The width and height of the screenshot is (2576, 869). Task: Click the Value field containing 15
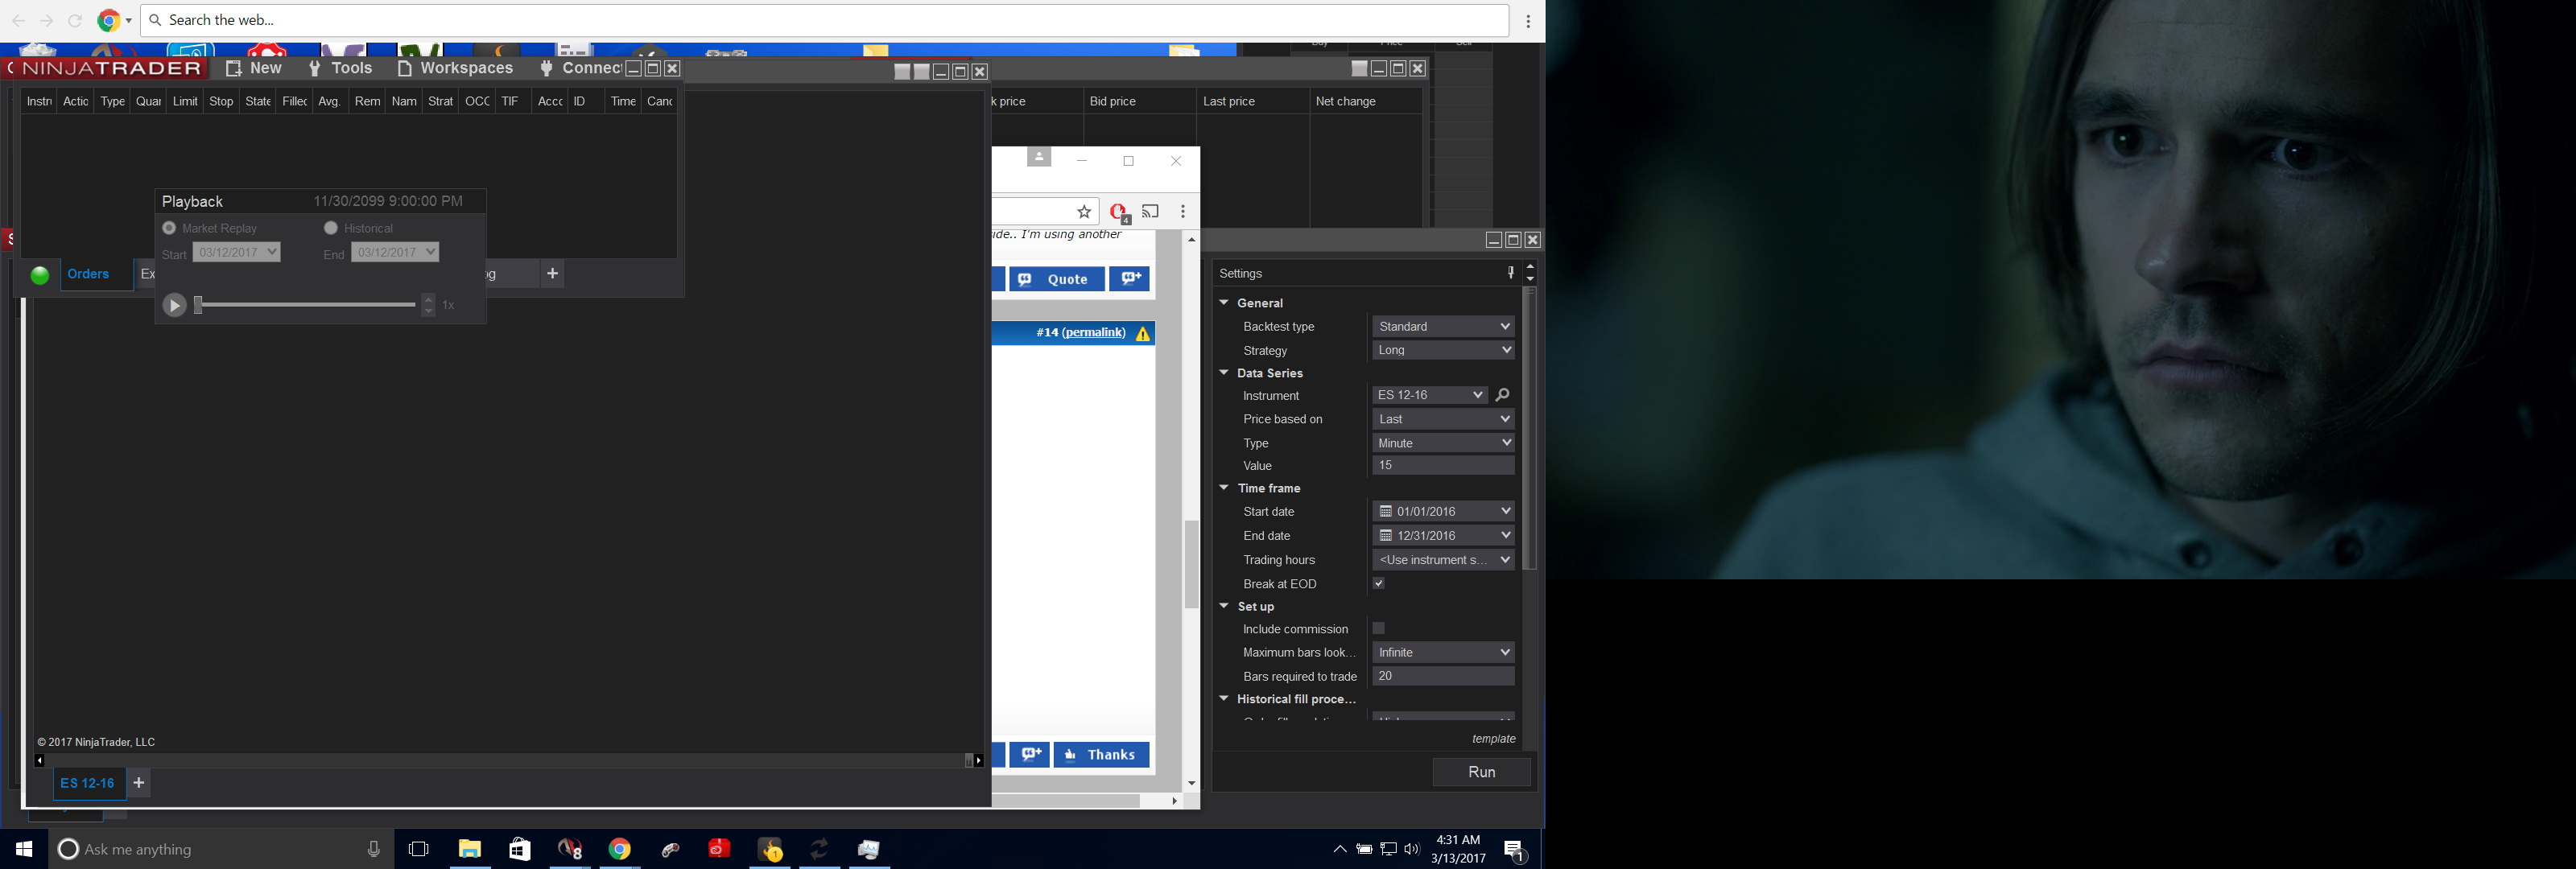click(x=1443, y=465)
